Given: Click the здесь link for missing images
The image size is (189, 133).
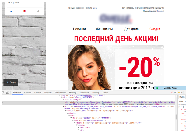Looking at the screenshot, I should pyautogui.click(x=95, y=8).
